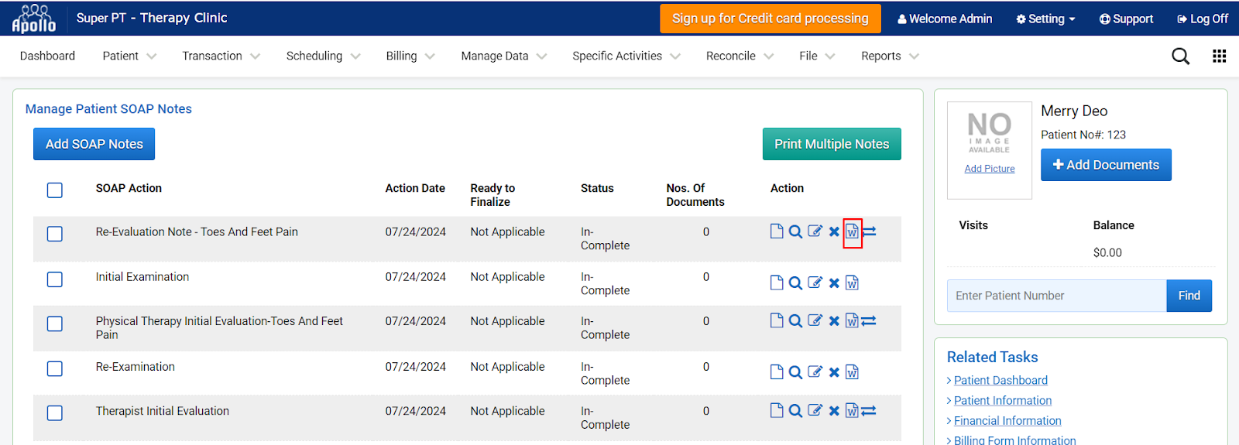The height and width of the screenshot is (445, 1239).
Task: Click Word export icon for Therapist Initial Evaluation
Action: tap(852, 411)
